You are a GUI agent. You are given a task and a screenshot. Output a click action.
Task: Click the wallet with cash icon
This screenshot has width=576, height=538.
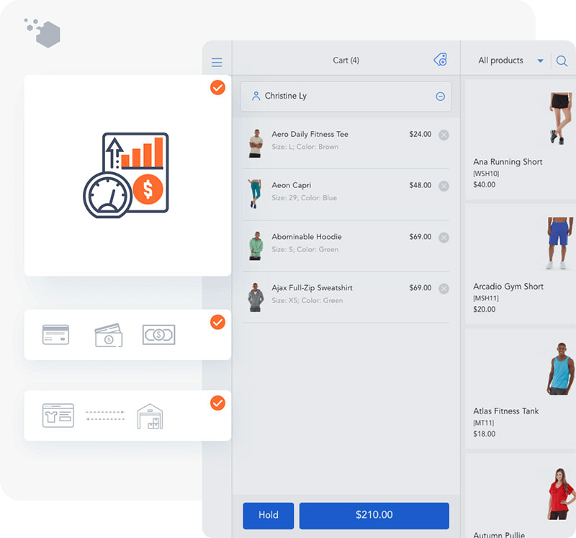[x=109, y=335]
